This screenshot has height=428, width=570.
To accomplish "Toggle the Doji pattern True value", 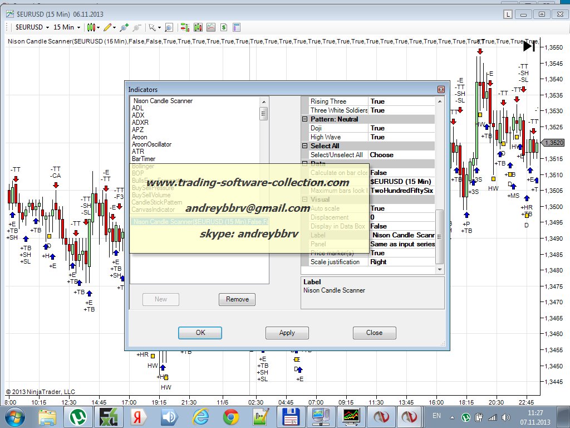I will pyautogui.click(x=401, y=128).
